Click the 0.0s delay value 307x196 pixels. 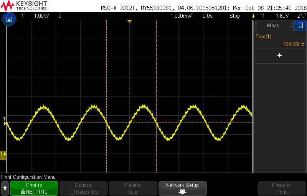[208, 16]
